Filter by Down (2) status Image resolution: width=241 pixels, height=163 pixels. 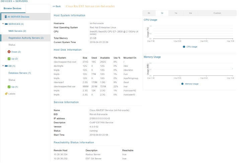pos(16,52)
